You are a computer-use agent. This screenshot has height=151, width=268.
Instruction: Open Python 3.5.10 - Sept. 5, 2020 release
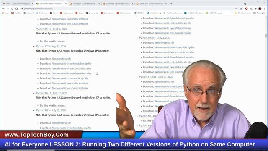(51, 29)
